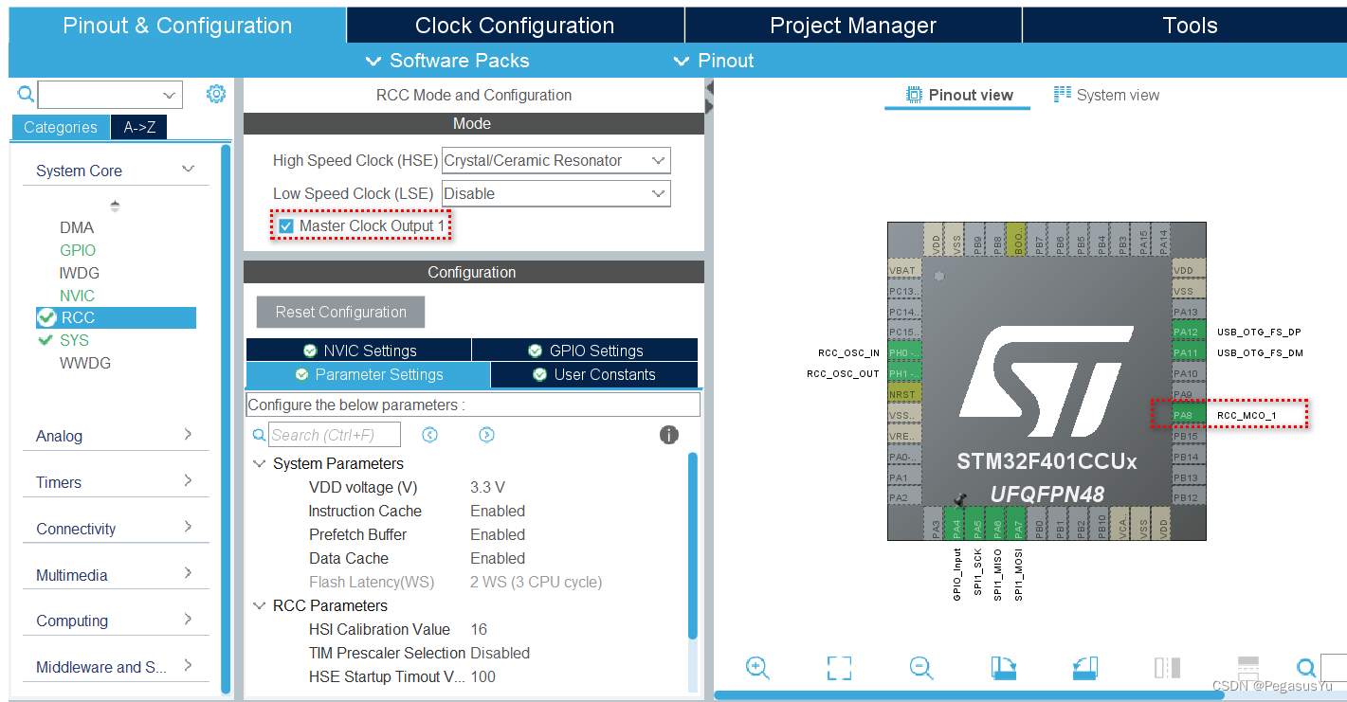
Task: Select pin PA9 on the chip
Action: pos(1189,394)
